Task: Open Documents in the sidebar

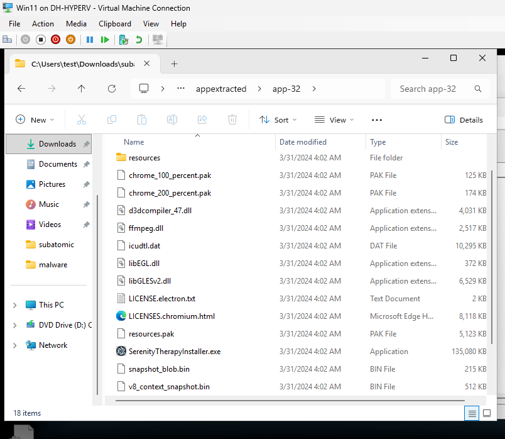Action: point(58,164)
